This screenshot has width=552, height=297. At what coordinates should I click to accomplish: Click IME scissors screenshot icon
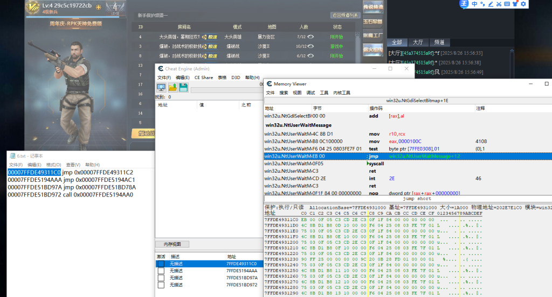pyautogui.click(x=499, y=4)
